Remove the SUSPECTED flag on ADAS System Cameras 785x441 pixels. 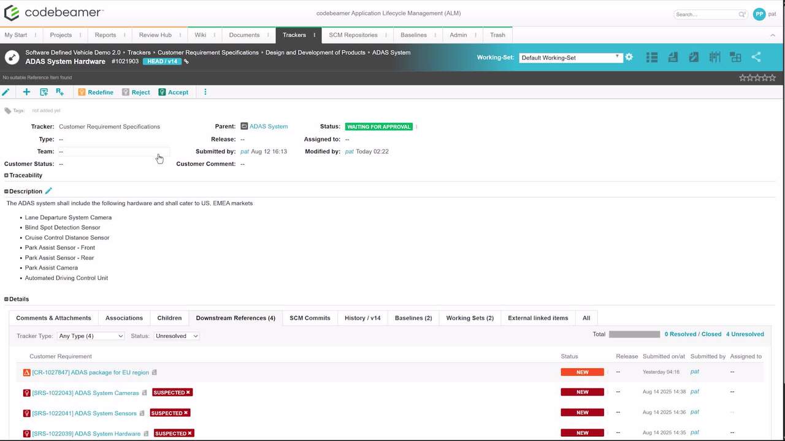click(188, 393)
